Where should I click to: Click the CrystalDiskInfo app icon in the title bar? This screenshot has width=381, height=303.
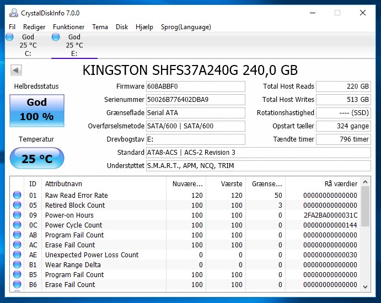coord(14,13)
